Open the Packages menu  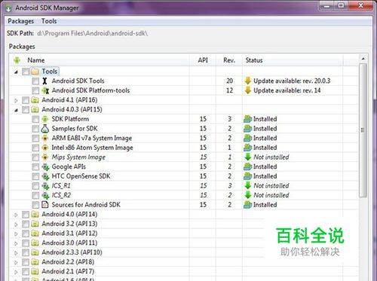tap(20, 21)
